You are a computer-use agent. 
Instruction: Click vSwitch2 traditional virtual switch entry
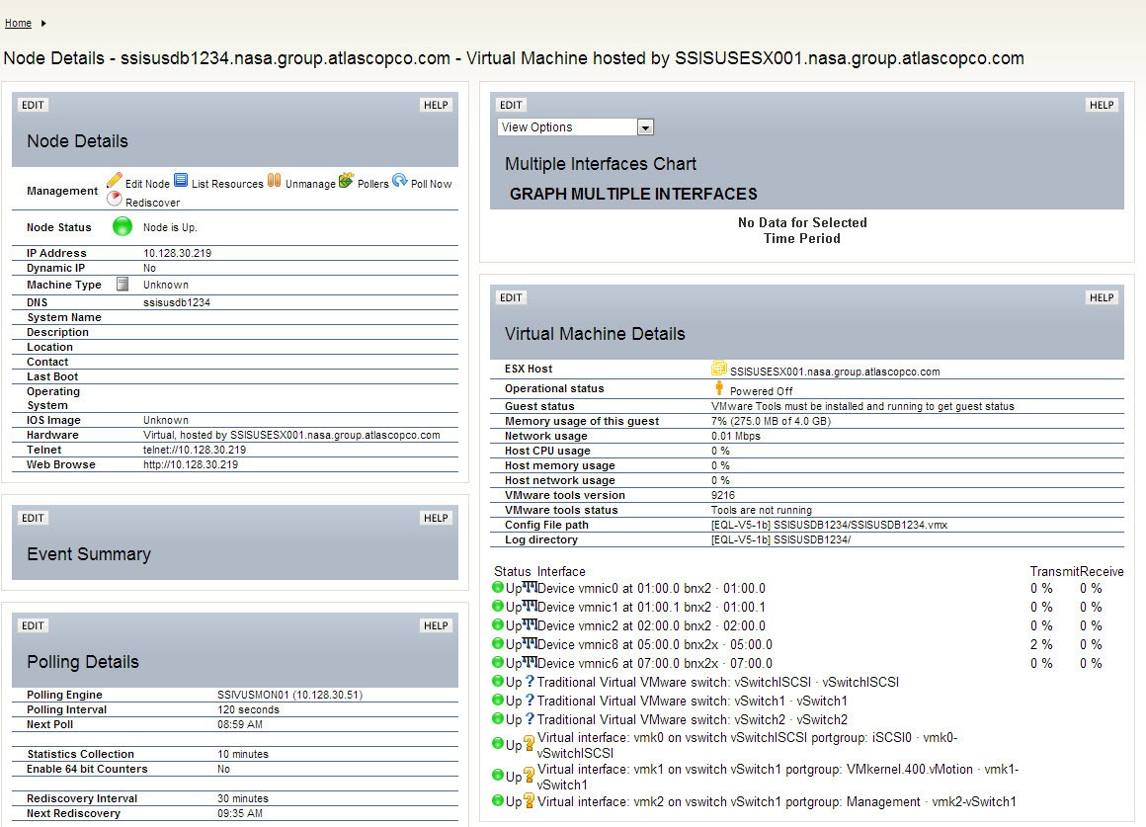(693, 719)
